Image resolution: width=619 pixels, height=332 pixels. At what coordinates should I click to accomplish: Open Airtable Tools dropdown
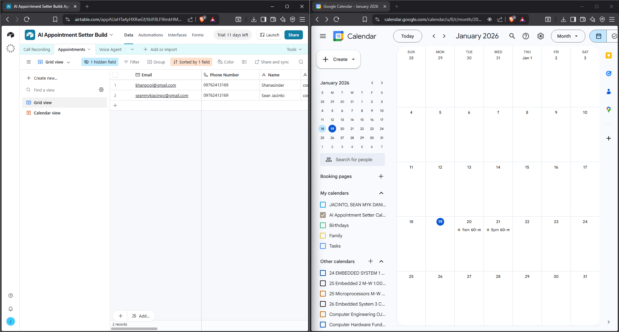(295, 49)
